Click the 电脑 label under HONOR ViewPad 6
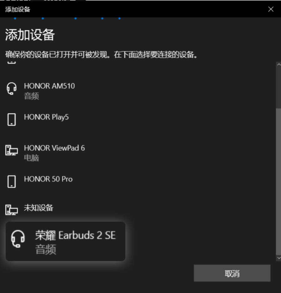This screenshot has width=281, height=293. click(x=31, y=158)
